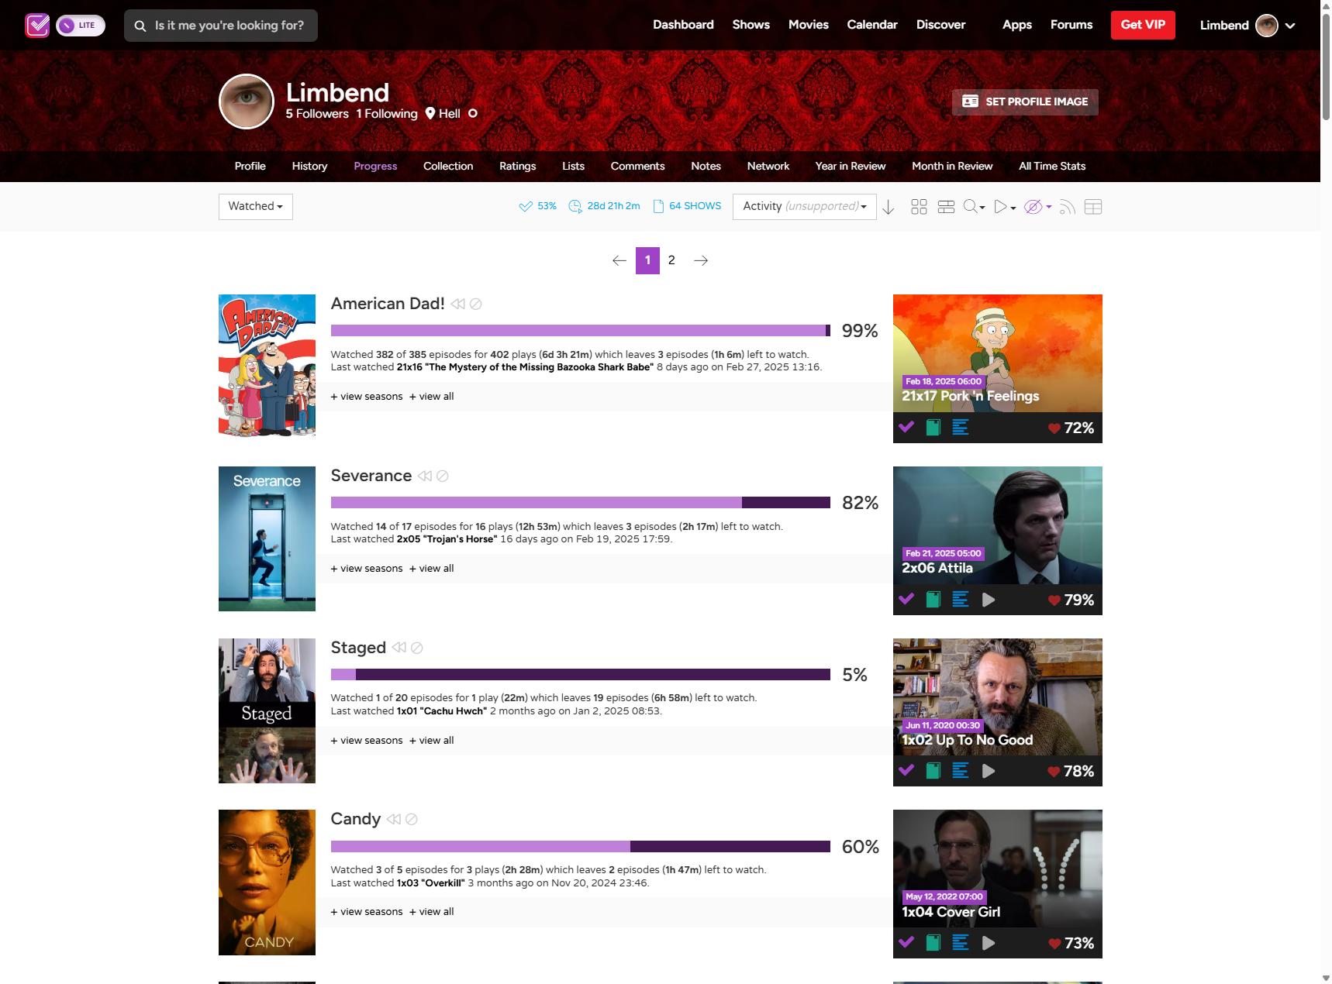Click the rewatch icon beside Candy

coord(394,819)
